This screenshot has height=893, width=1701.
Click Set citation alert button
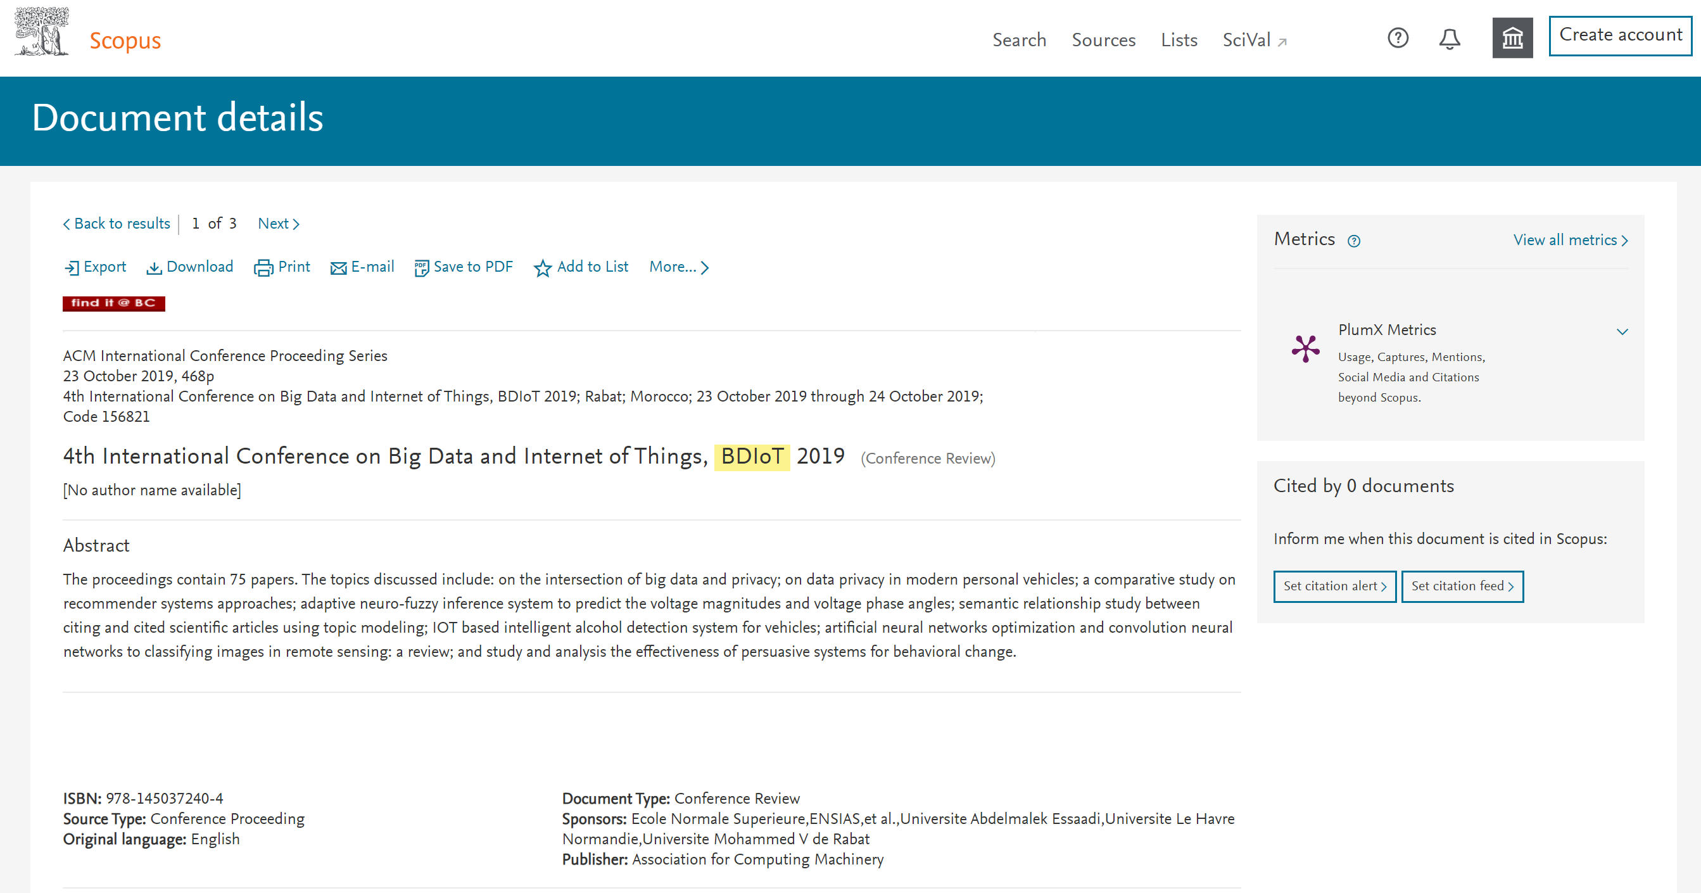coord(1334,586)
